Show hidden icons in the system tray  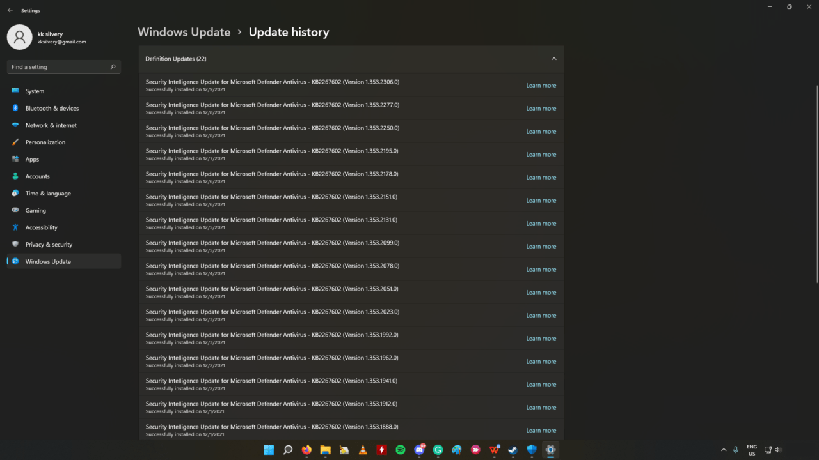click(x=724, y=450)
